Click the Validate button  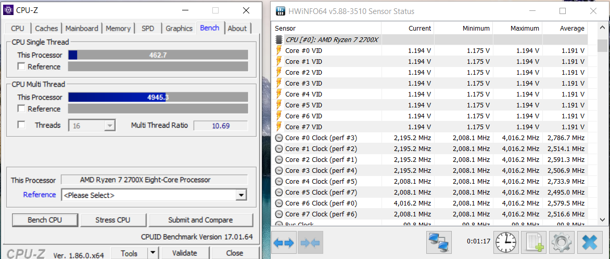184,253
